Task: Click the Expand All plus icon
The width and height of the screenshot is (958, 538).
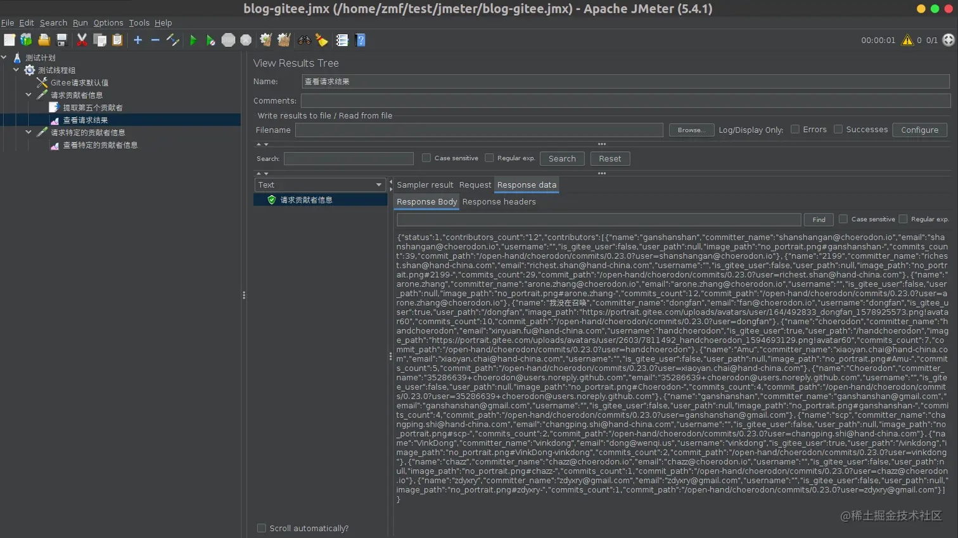Action: 137,40
